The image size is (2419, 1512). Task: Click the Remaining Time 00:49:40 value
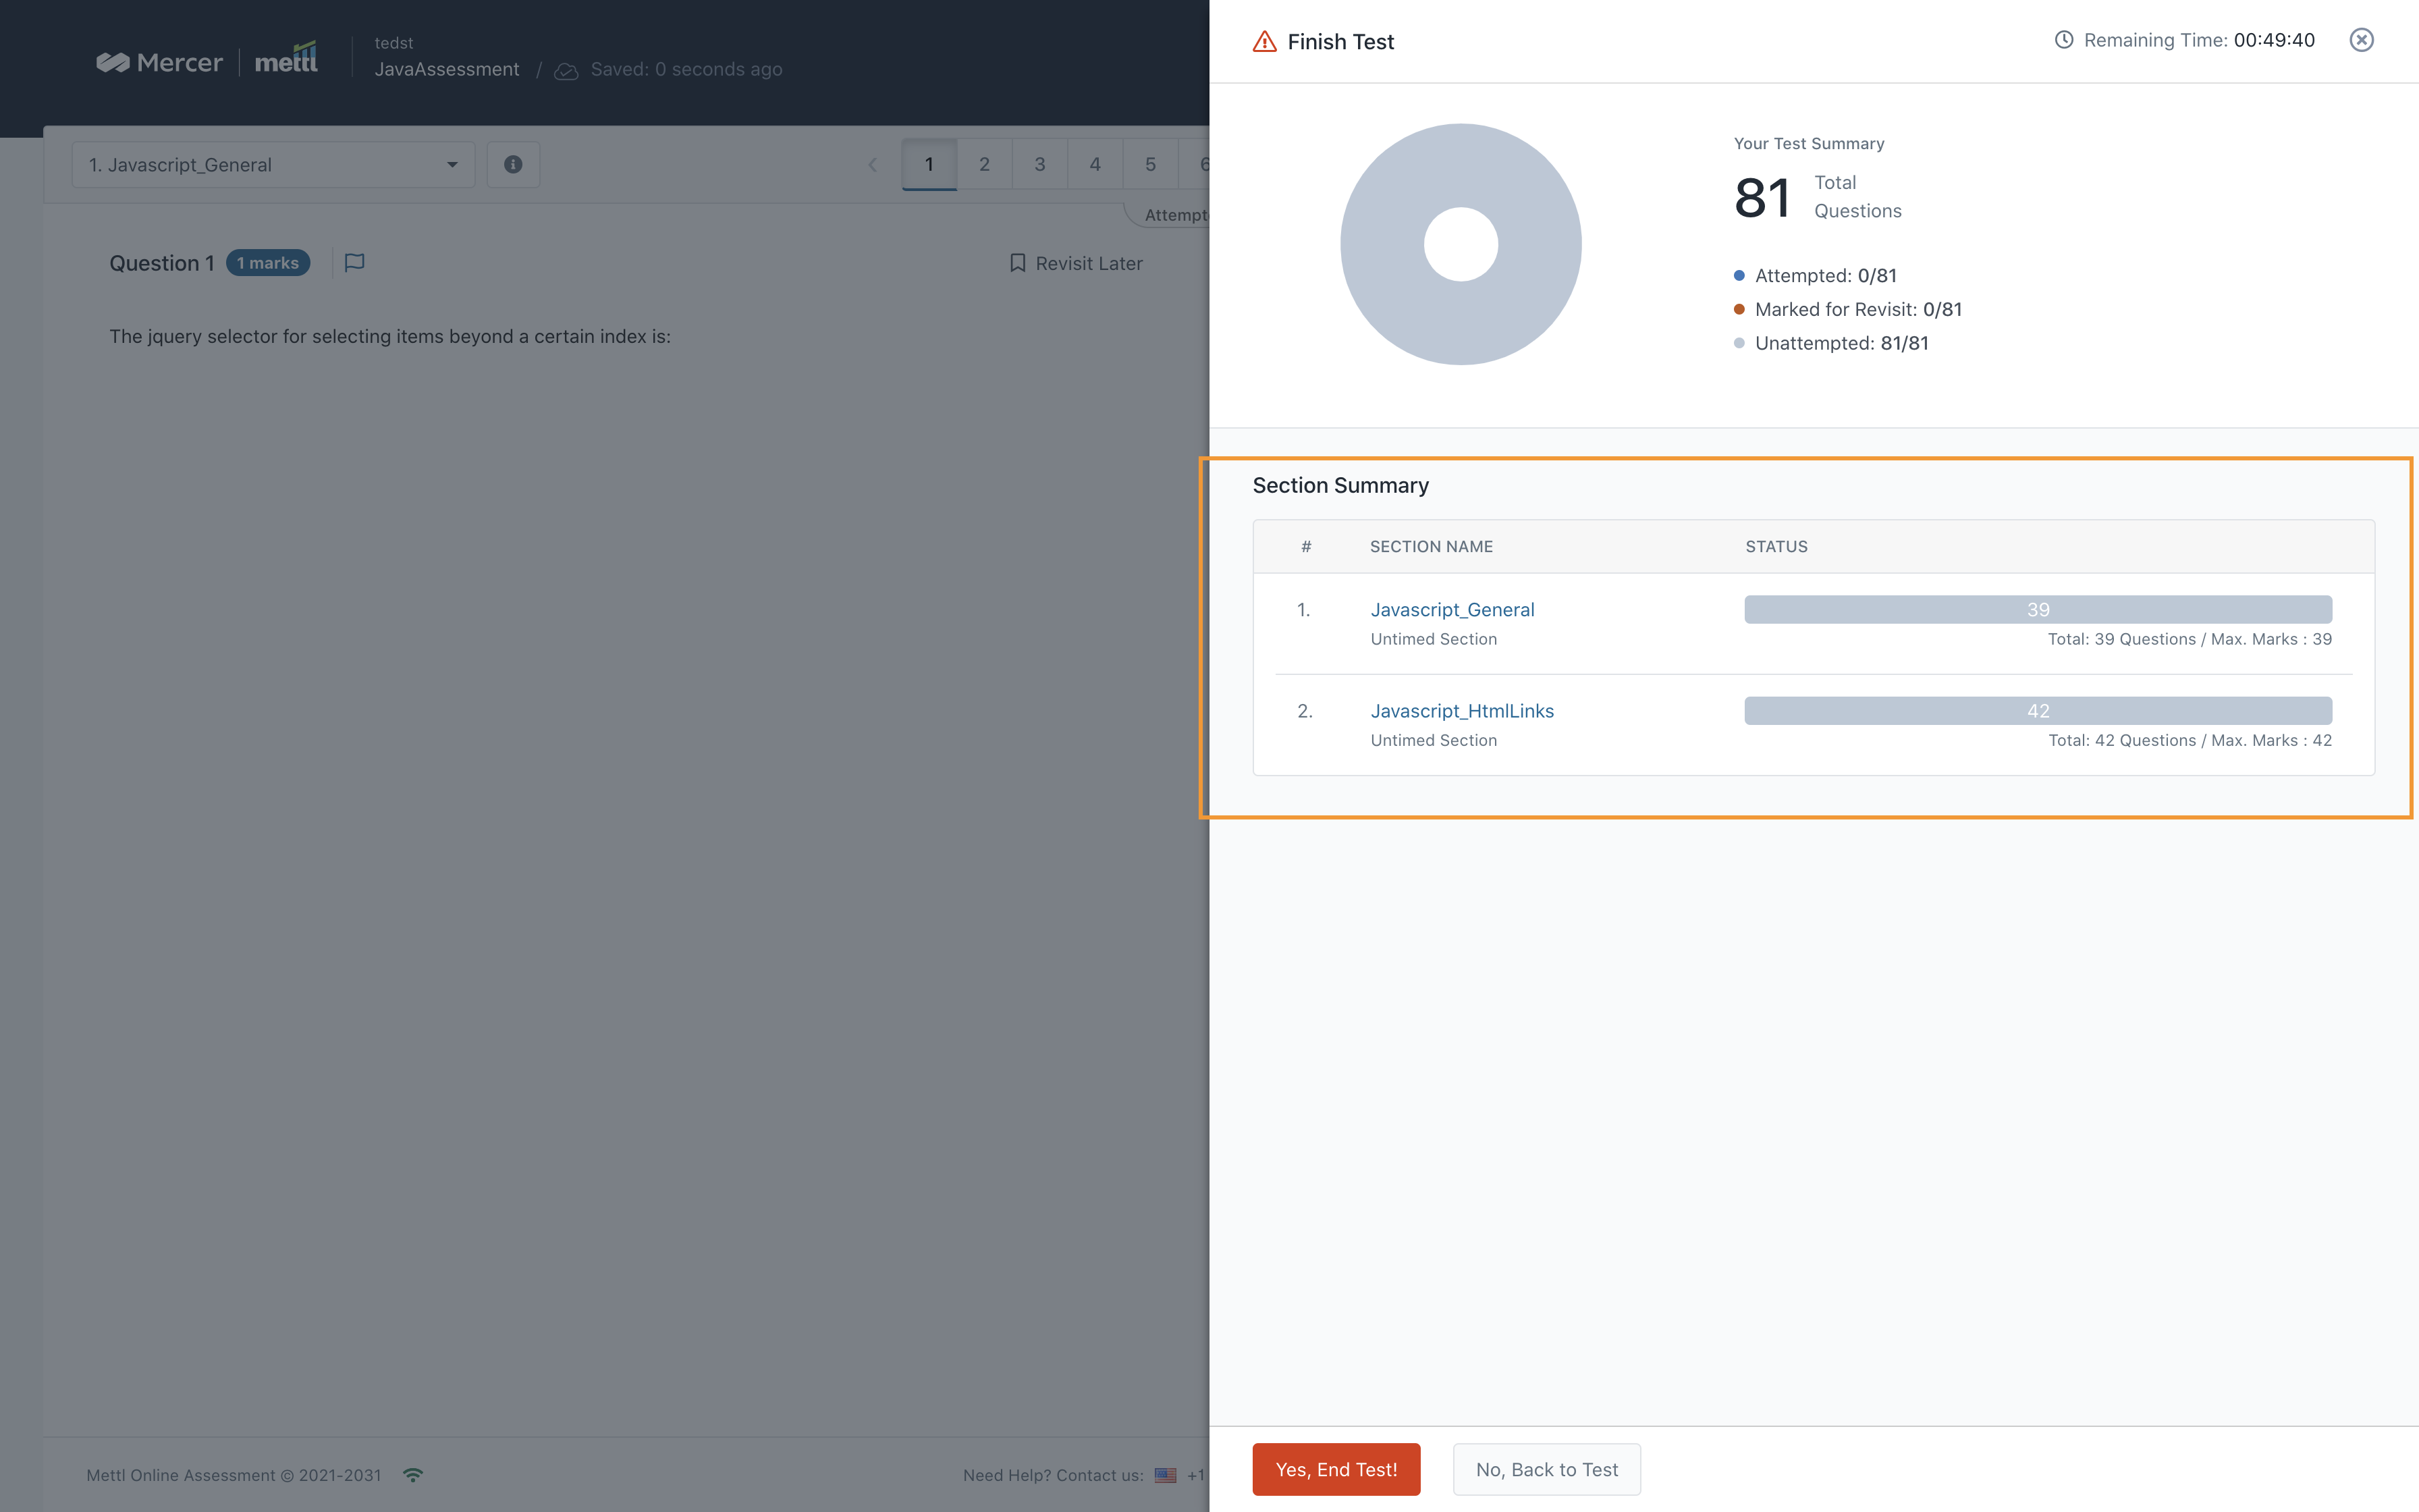point(2274,40)
